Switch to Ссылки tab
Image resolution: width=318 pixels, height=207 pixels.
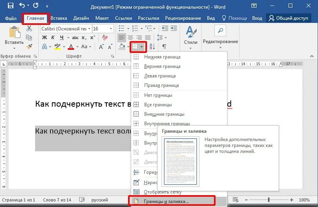pyautogui.click(x=123, y=18)
